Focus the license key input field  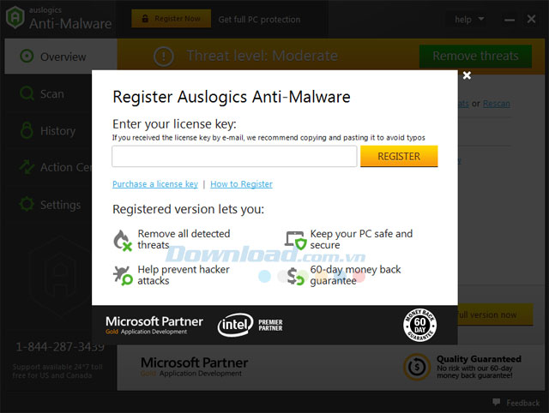pyautogui.click(x=234, y=156)
